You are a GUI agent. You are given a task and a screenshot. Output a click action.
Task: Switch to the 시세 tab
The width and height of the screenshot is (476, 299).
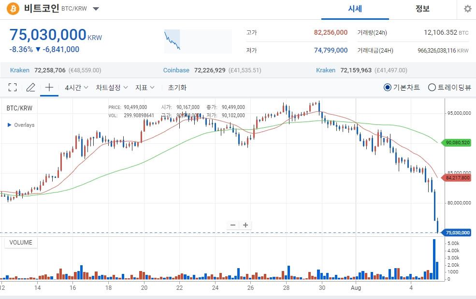(x=355, y=9)
